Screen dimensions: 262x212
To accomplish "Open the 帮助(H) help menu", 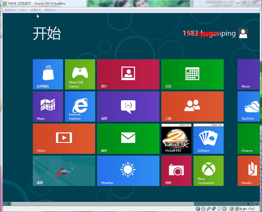I will click(x=50, y=10).
